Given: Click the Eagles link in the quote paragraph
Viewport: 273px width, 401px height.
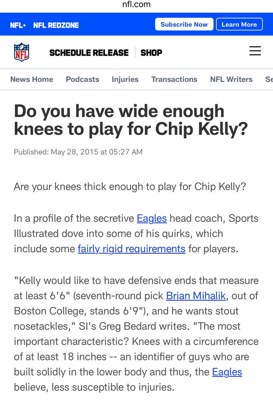Looking at the screenshot, I should pos(227,372).
